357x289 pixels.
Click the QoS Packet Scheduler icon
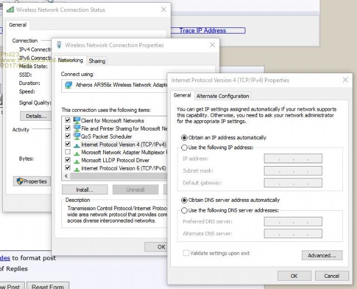[76, 136]
